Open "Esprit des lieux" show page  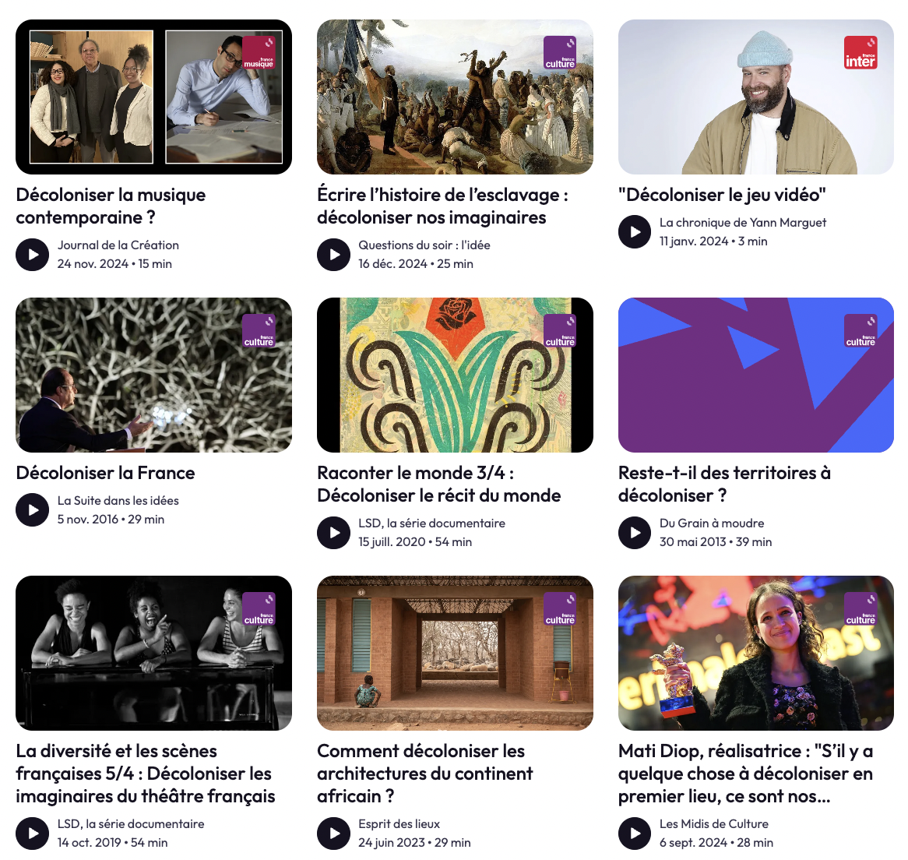tap(399, 823)
